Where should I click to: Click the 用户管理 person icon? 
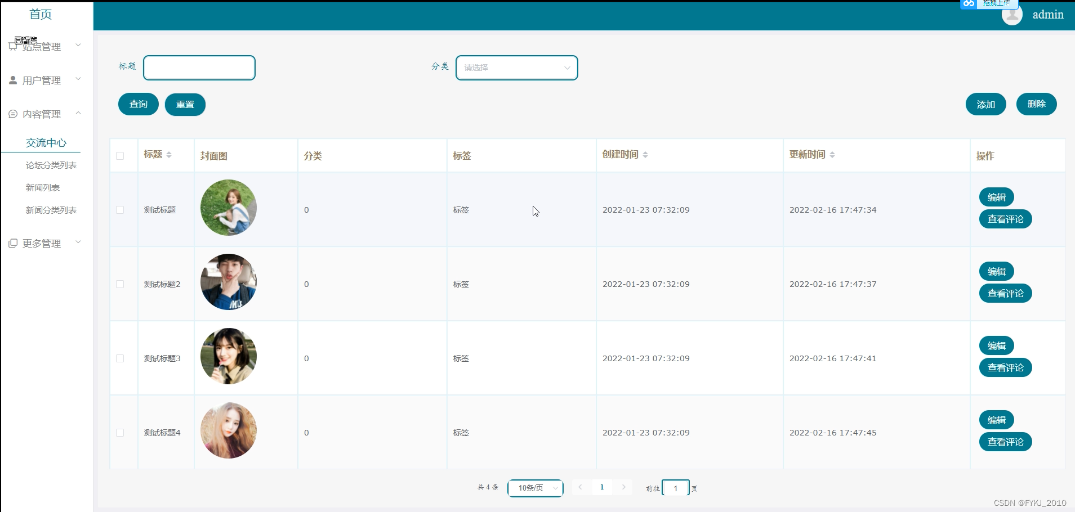point(13,80)
